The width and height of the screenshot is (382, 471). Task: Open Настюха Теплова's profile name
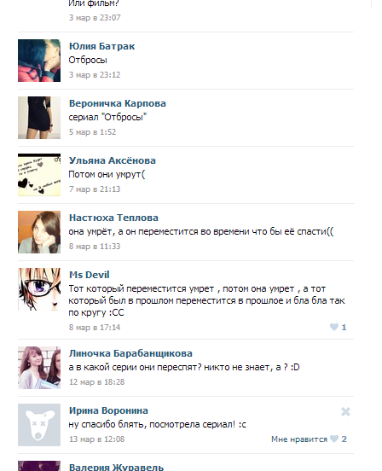coord(113,218)
